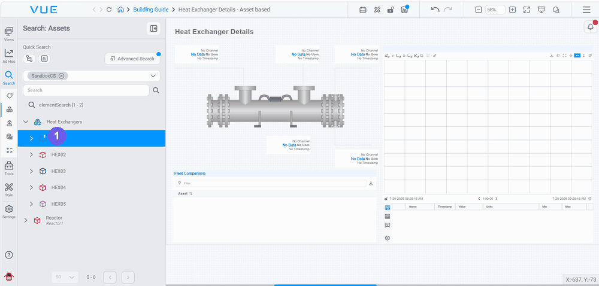
Task: Click the save icon with blue dot
Action: 404,10
